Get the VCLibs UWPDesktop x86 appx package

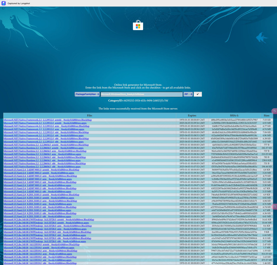click(45, 241)
